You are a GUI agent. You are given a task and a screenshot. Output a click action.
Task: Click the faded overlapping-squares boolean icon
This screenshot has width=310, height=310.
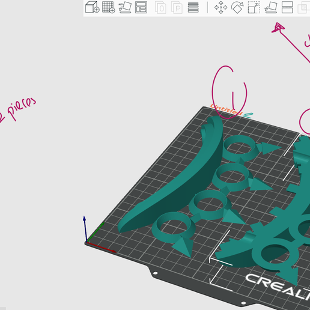303,8
